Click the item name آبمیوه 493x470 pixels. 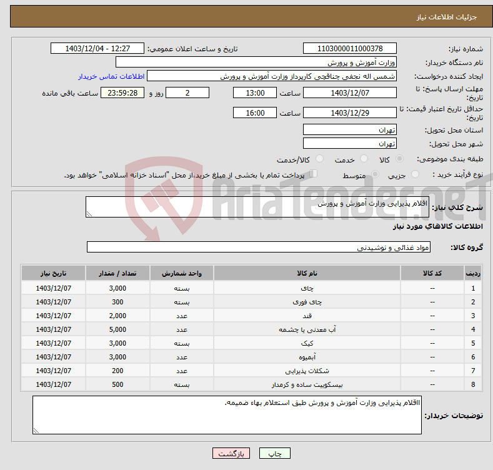point(307,357)
